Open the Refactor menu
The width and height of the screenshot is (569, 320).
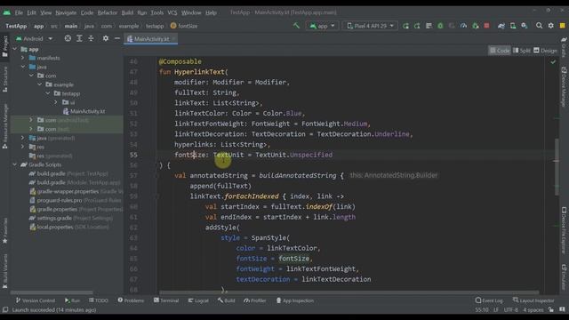(107, 12)
